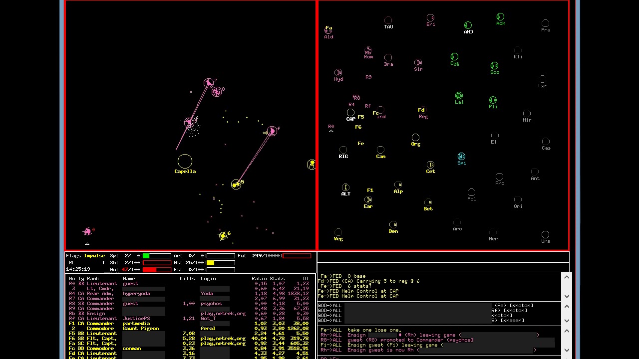
Task: Click the Hyd planet on galactic map
Action: (338, 73)
